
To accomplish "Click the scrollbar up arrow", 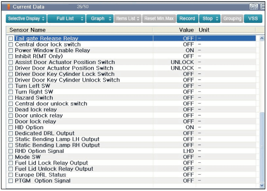I will coord(262,39).
